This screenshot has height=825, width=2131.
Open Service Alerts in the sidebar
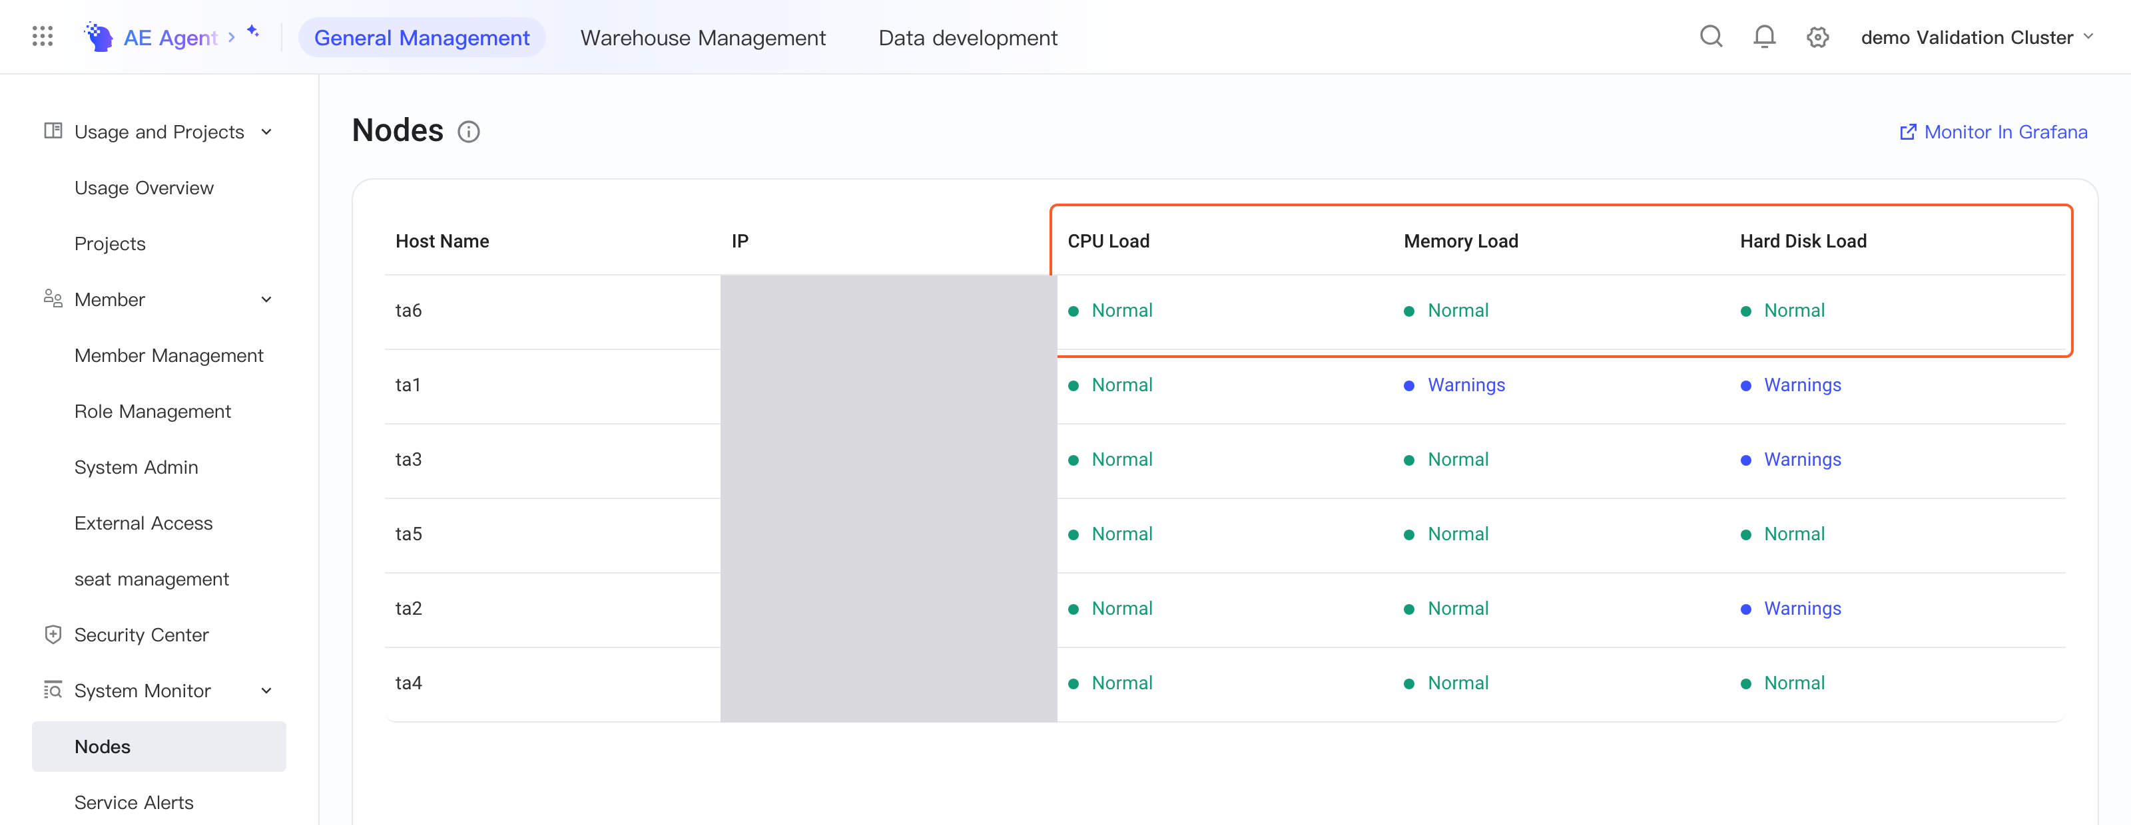pos(134,802)
